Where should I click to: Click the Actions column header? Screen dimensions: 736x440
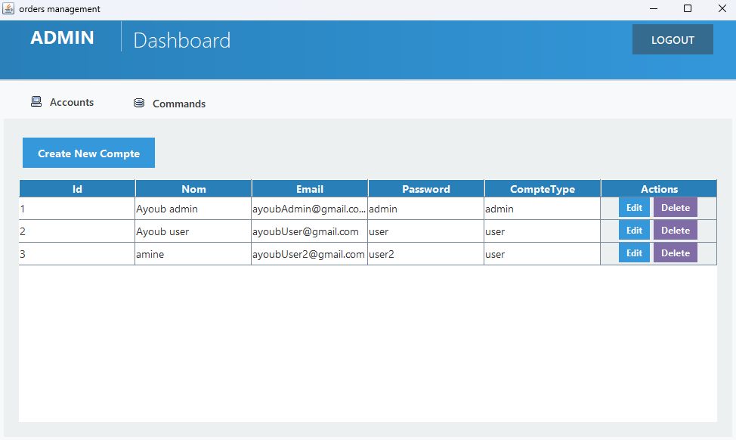(x=659, y=189)
